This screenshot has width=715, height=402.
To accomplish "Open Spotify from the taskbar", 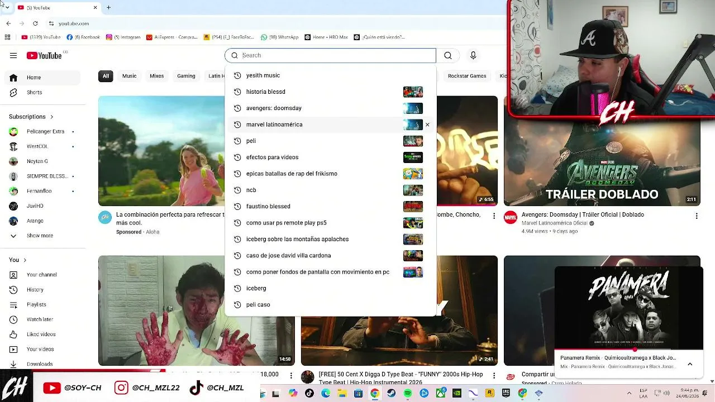I will pos(408,393).
